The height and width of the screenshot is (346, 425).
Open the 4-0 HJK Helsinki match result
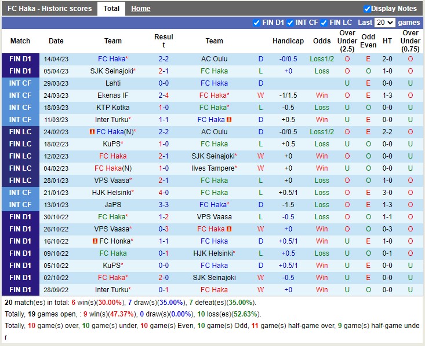164,193
